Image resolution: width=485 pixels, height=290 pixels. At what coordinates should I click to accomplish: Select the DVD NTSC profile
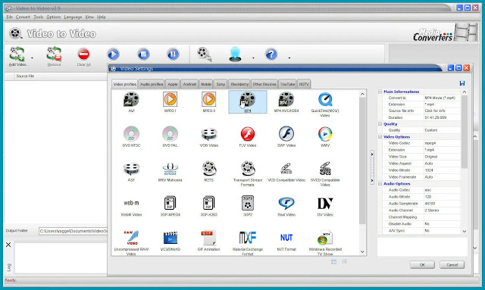(131, 134)
